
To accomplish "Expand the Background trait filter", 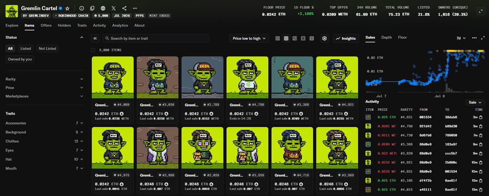I will coord(44,132).
